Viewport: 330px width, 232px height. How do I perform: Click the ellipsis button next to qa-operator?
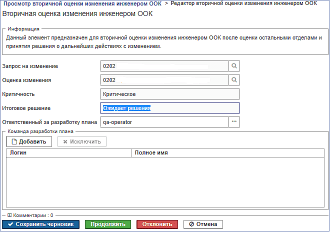(x=234, y=122)
